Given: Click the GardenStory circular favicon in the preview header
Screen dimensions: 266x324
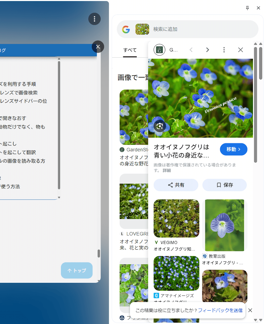Looking at the screenshot, I should (x=159, y=50).
